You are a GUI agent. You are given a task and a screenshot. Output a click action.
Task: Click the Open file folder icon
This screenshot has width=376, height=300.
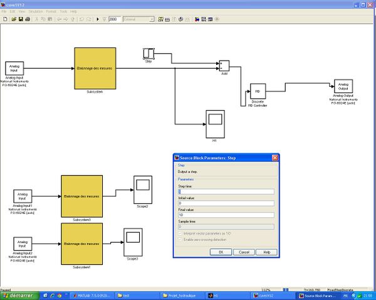pos(13,19)
